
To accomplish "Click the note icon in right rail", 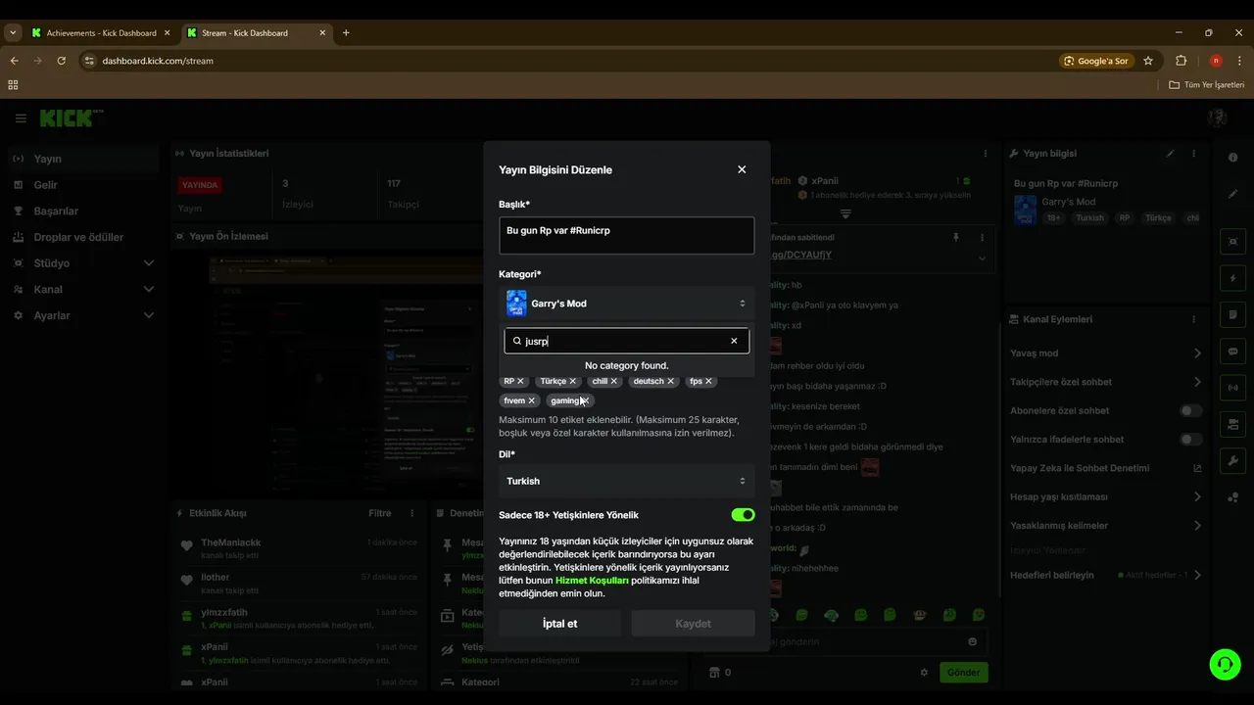I will tap(1233, 314).
